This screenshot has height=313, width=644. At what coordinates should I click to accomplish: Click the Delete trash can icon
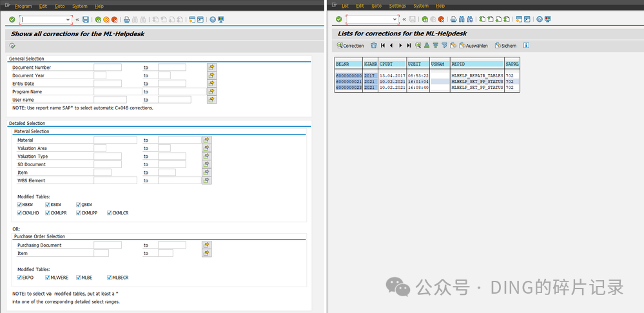[374, 46]
